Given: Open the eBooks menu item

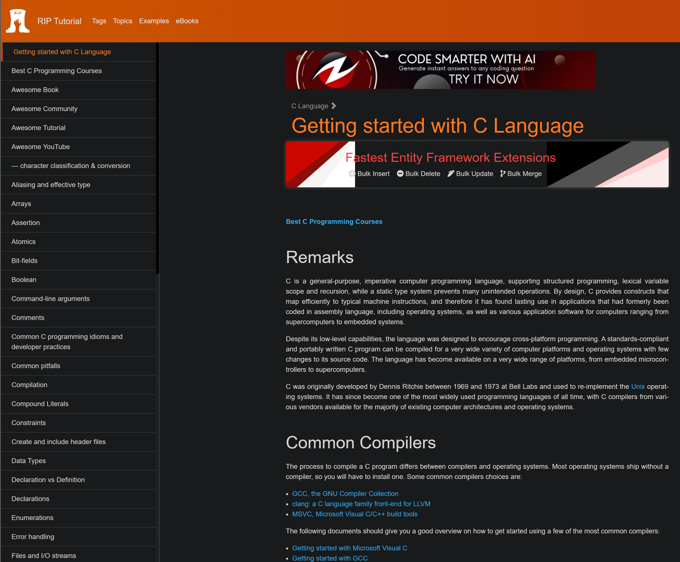Looking at the screenshot, I should (187, 21).
